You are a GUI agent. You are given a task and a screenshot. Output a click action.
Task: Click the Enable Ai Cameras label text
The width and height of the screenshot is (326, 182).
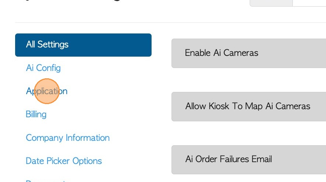221,53
